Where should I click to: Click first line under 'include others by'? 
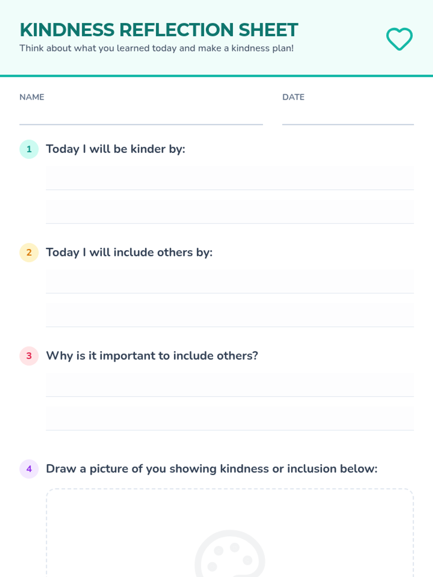click(229, 281)
